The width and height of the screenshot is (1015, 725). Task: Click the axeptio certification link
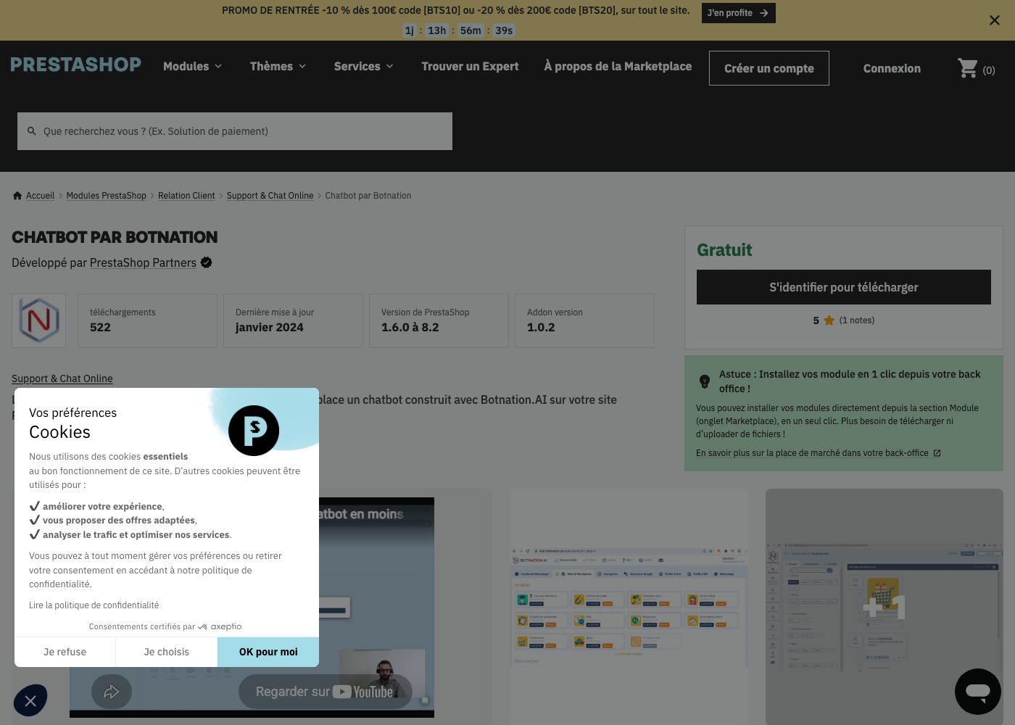point(165,626)
